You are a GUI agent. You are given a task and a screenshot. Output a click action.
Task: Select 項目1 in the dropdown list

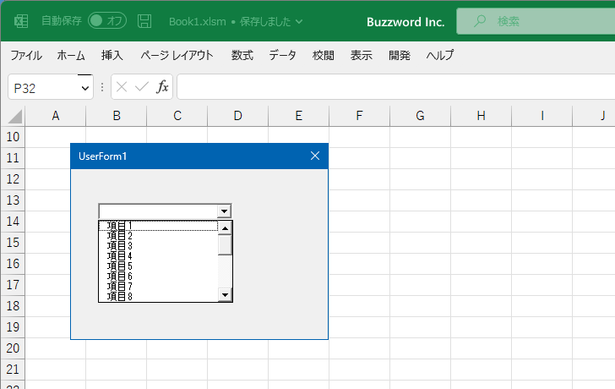click(x=159, y=226)
